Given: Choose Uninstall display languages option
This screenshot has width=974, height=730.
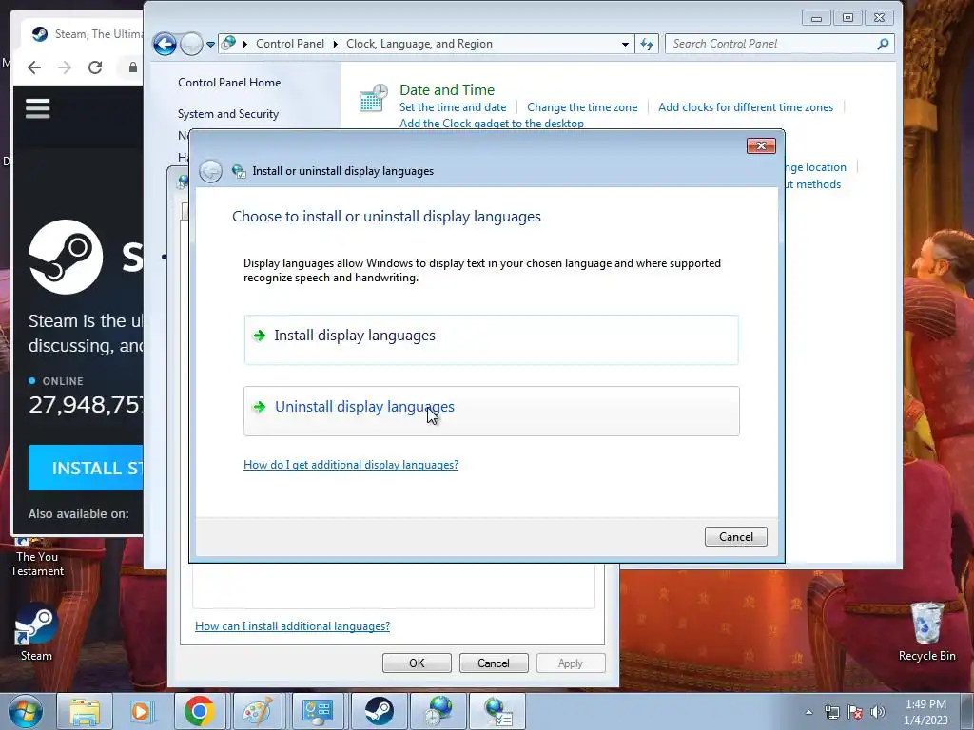Looking at the screenshot, I should tap(492, 411).
